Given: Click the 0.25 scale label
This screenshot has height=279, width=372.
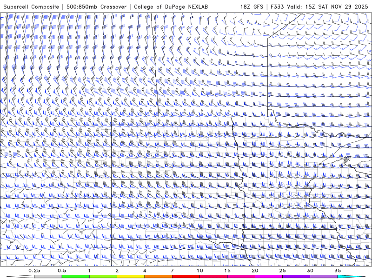Looking at the screenshot, I should click(34, 271).
